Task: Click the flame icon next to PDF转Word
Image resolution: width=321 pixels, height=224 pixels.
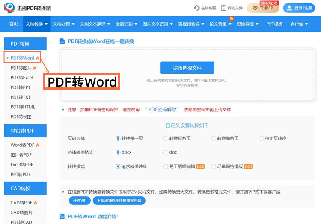Action: tap(38, 58)
